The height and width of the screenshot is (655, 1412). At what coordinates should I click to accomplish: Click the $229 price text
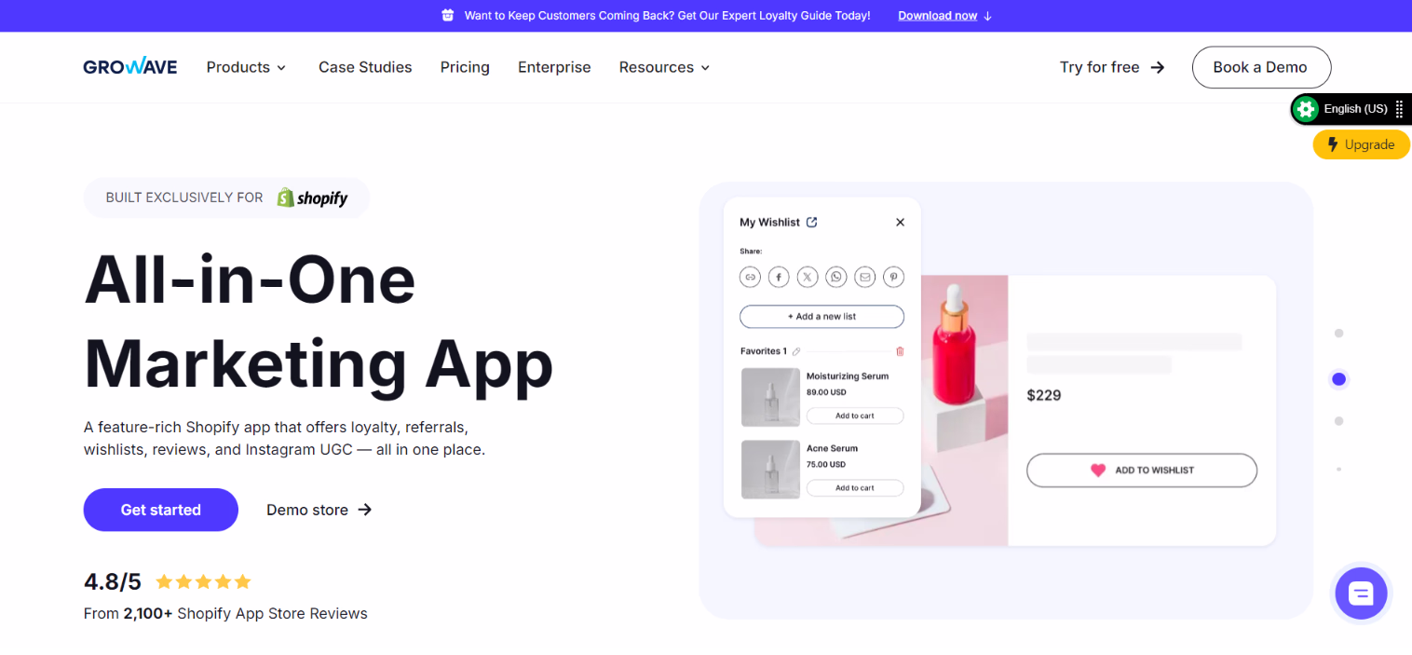pyautogui.click(x=1043, y=395)
